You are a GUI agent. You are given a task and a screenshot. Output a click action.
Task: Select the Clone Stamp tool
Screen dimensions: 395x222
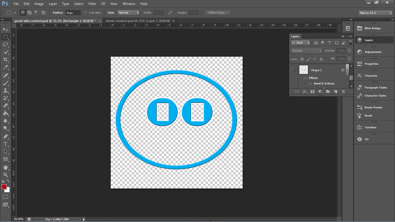point(5,90)
